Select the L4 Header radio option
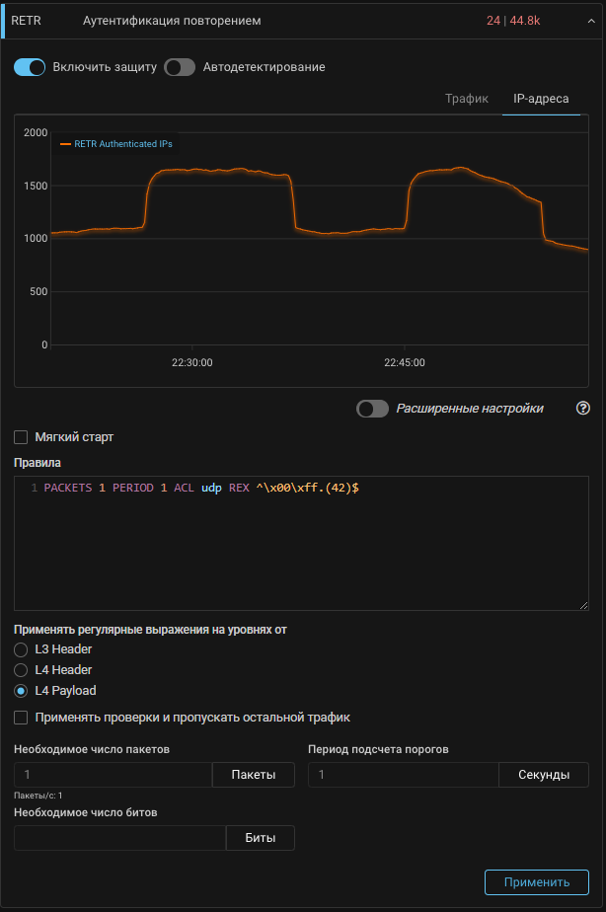 click(21, 670)
